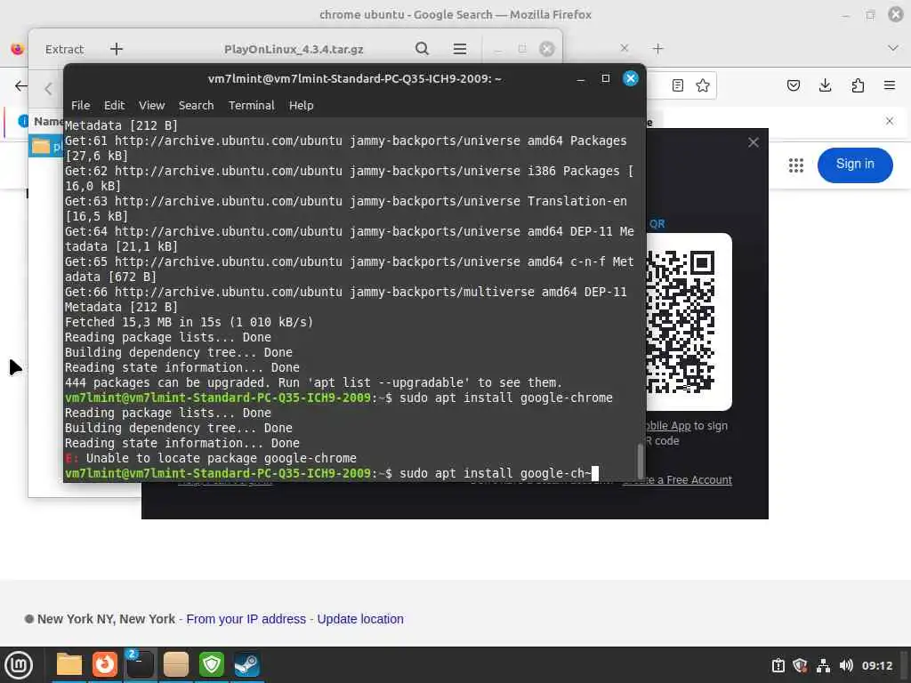Open the Help menu in terminal
911x683 pixels.
click(301, 105)
